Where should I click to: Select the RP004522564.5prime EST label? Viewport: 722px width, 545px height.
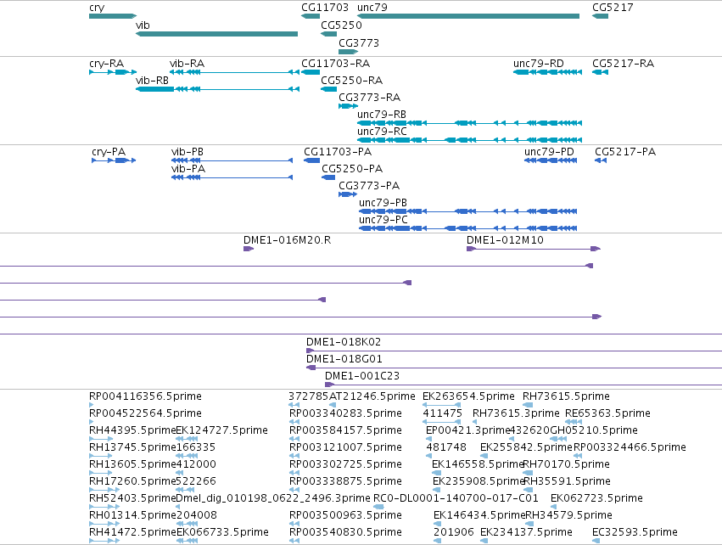click(x=145, y=413)
